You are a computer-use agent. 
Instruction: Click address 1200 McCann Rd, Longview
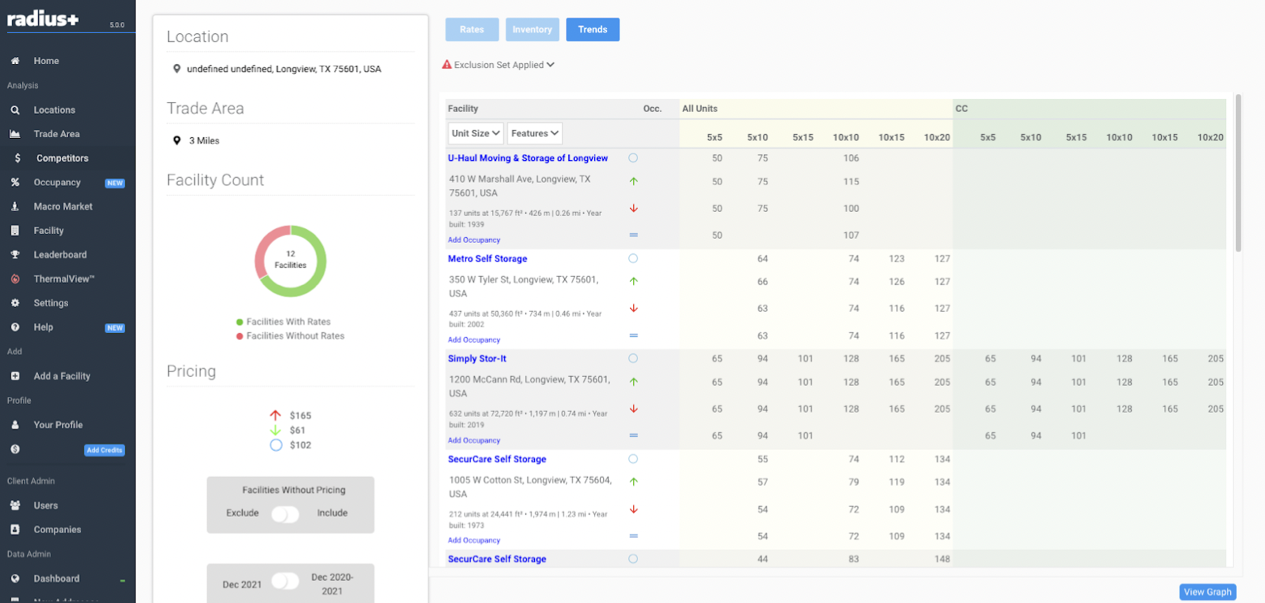529,386
